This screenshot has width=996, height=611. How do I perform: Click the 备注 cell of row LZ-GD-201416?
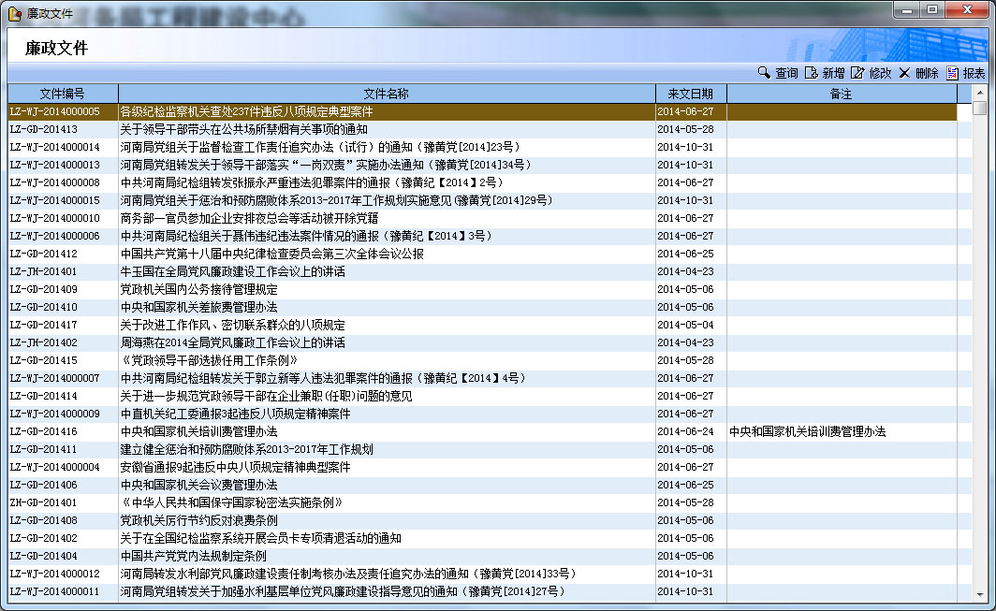tap(841, 431)
